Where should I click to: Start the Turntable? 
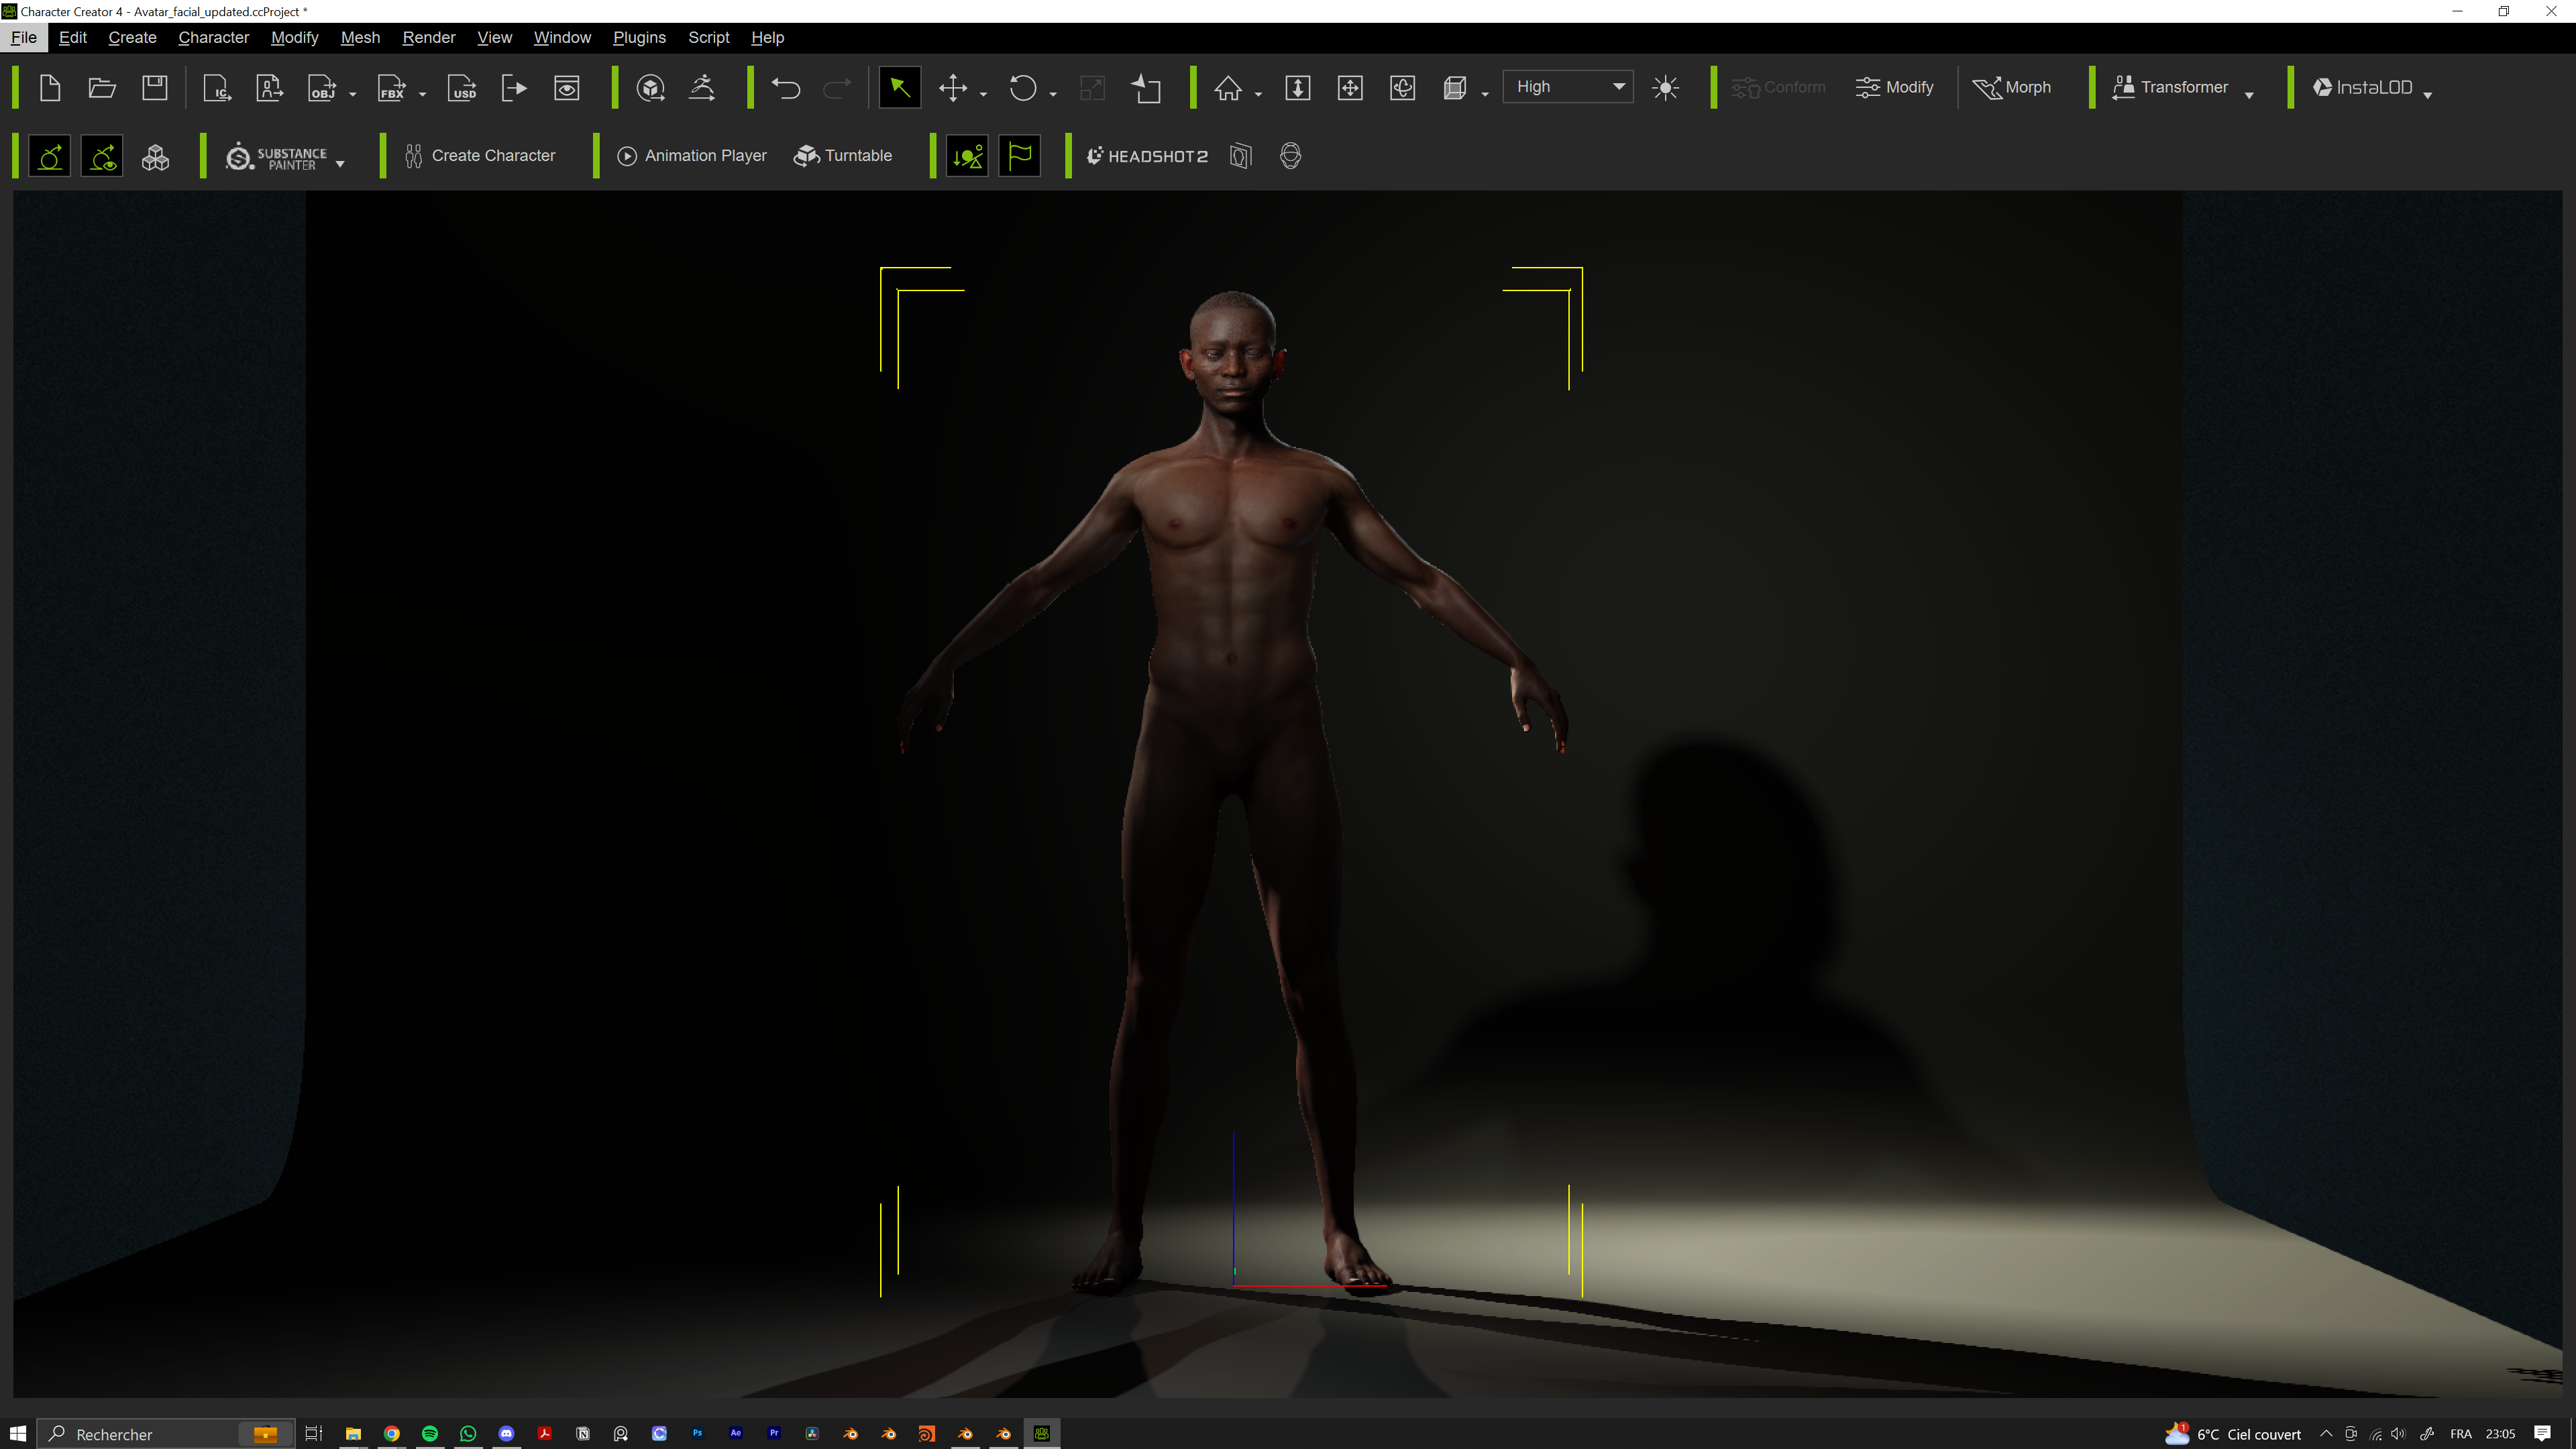843,156
